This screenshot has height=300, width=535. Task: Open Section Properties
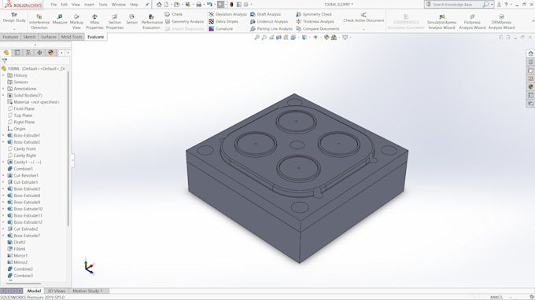pos(115,22)
